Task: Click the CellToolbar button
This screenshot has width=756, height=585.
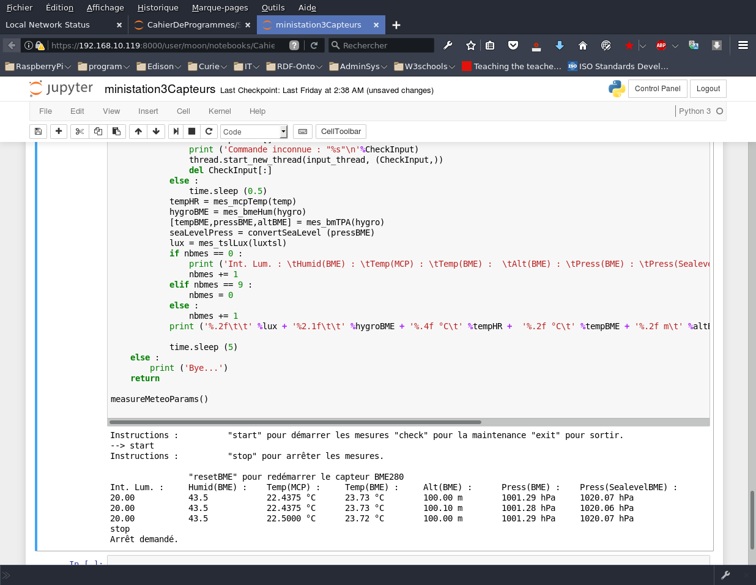Action: pyautogui.click(x=341, y=132)
